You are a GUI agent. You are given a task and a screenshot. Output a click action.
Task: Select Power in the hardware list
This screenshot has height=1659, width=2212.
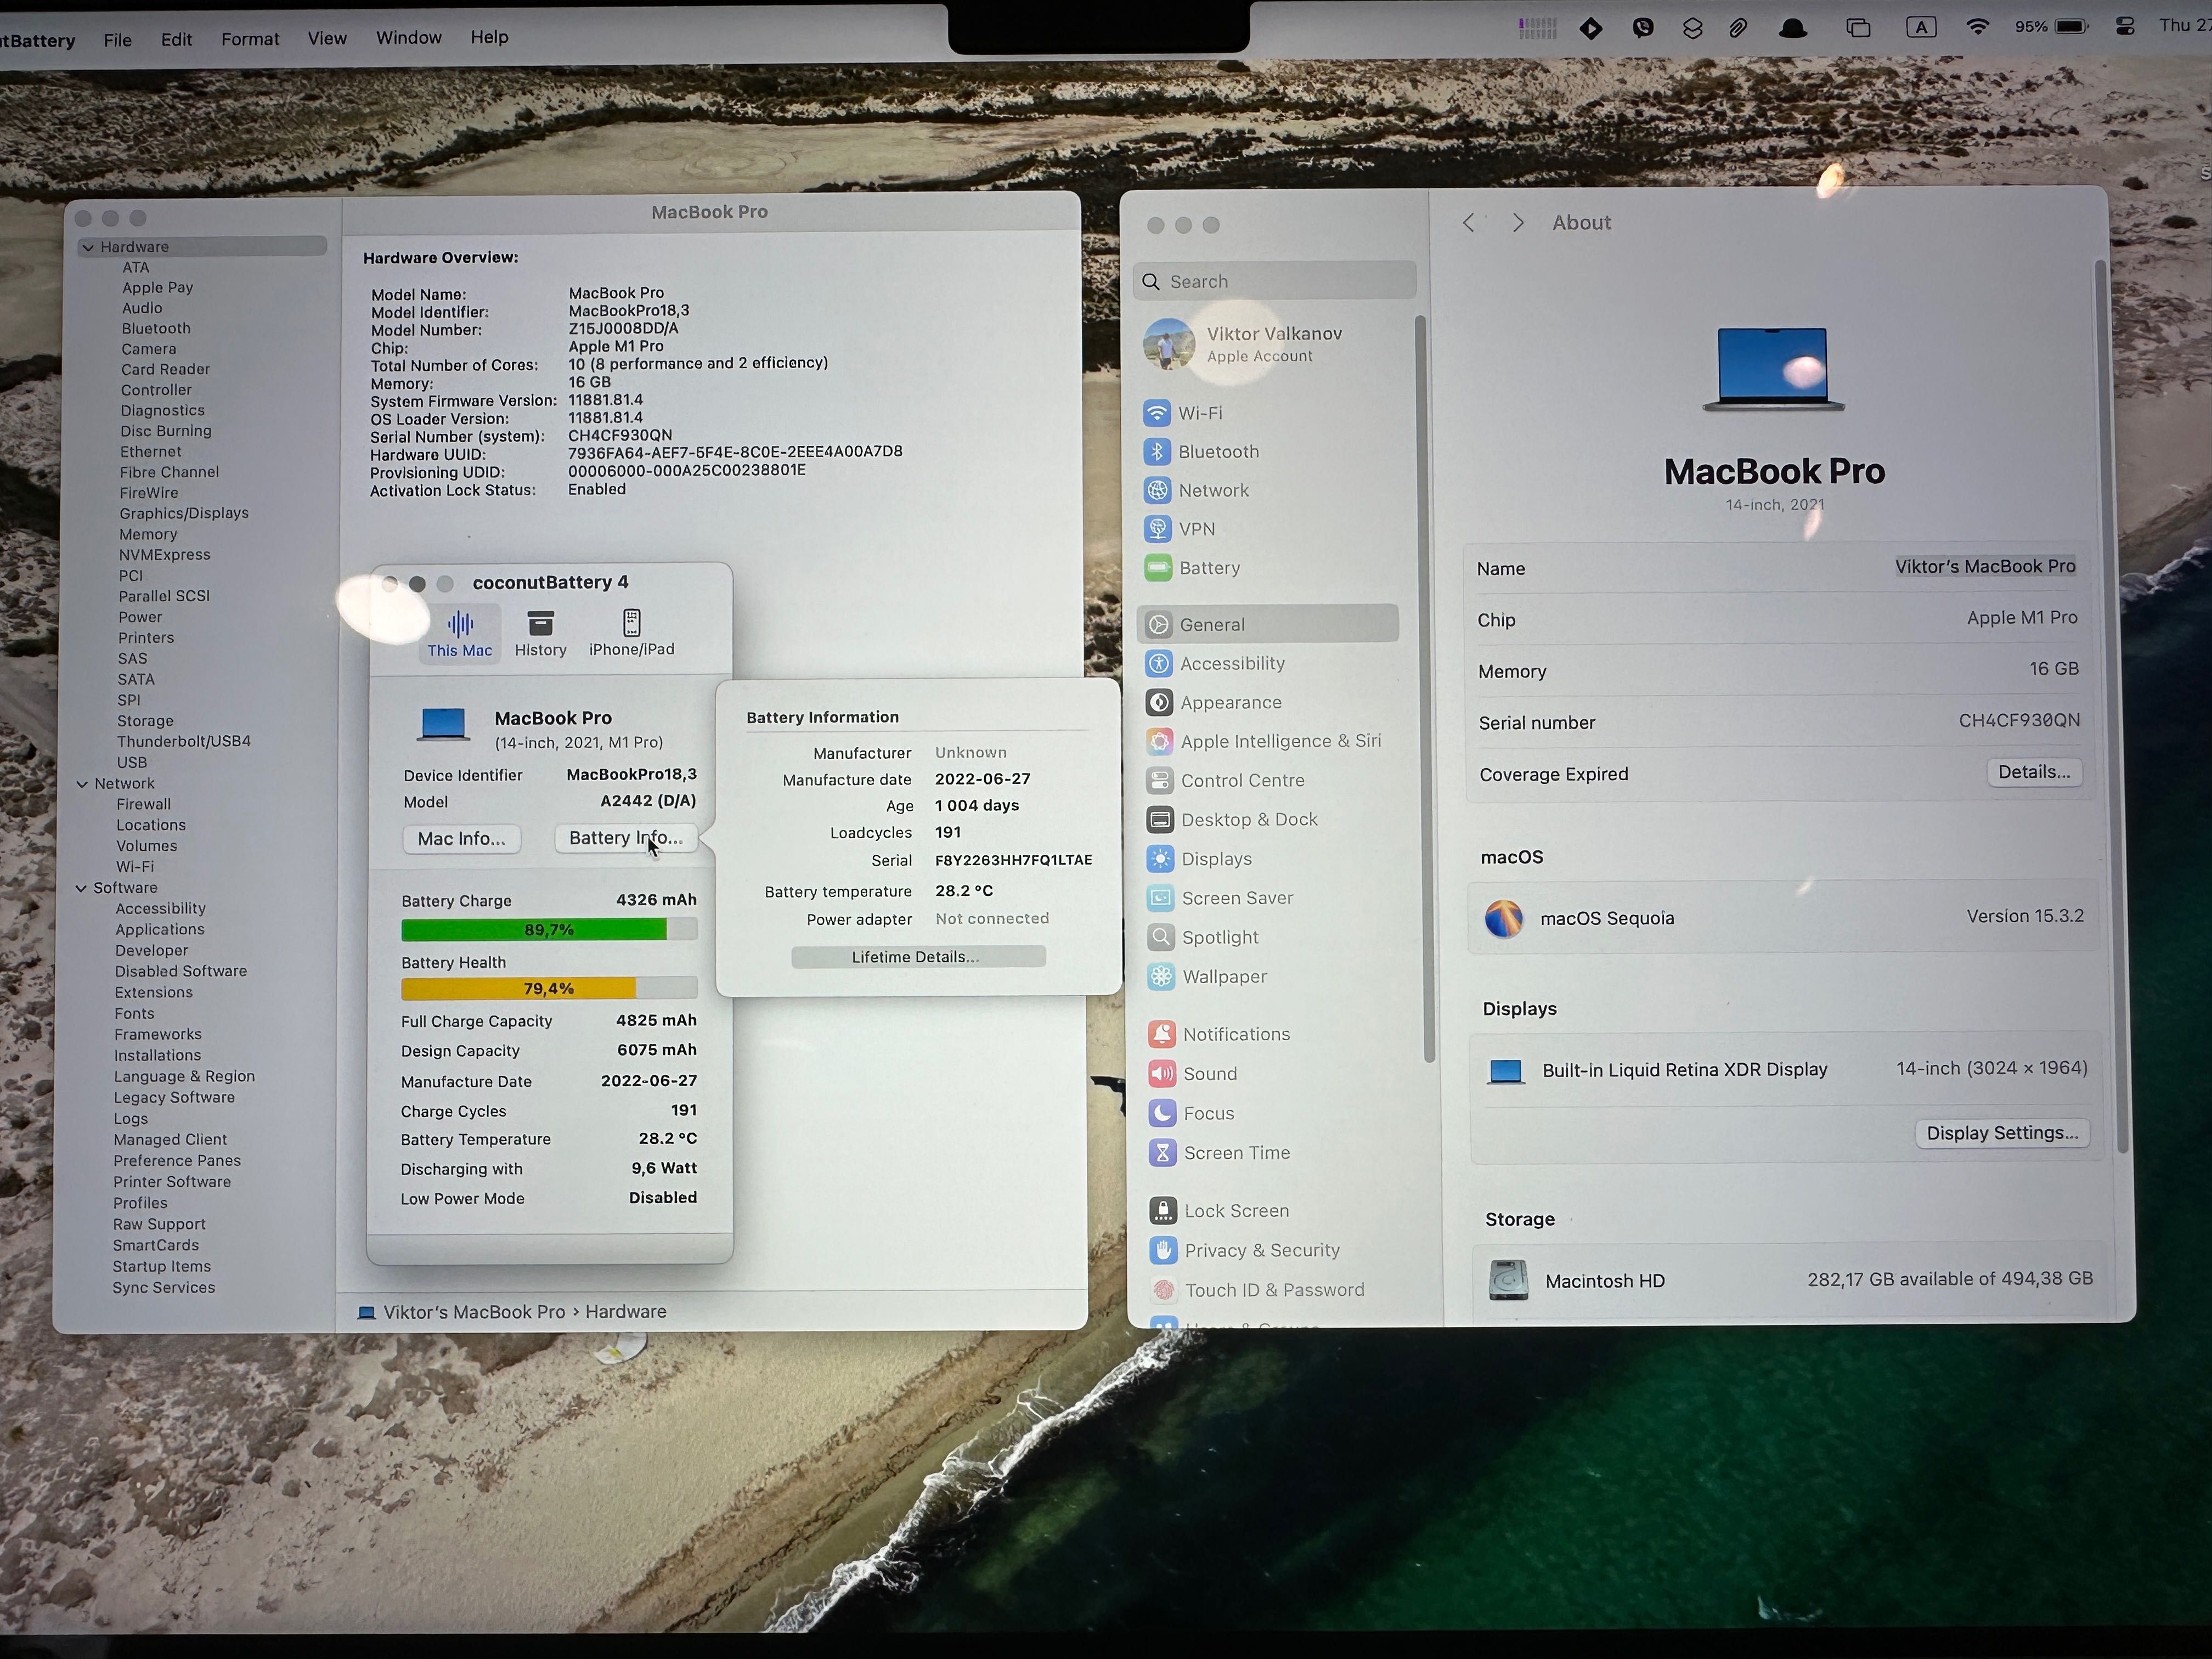click(140, 617)
